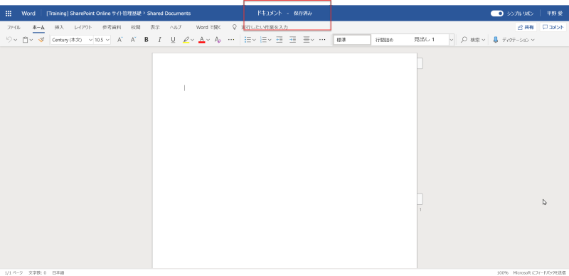
Task: Click the 1/1 ページ status item
Action: click(x=14, y=272)
